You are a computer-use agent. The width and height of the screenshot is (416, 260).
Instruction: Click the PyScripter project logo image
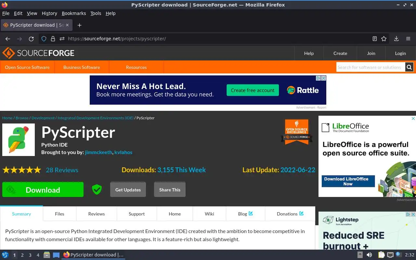click(19, 140)
